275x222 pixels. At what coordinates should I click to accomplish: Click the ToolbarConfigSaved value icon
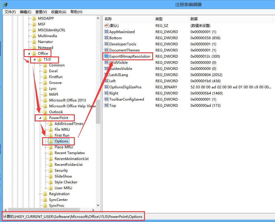point(106,99)
